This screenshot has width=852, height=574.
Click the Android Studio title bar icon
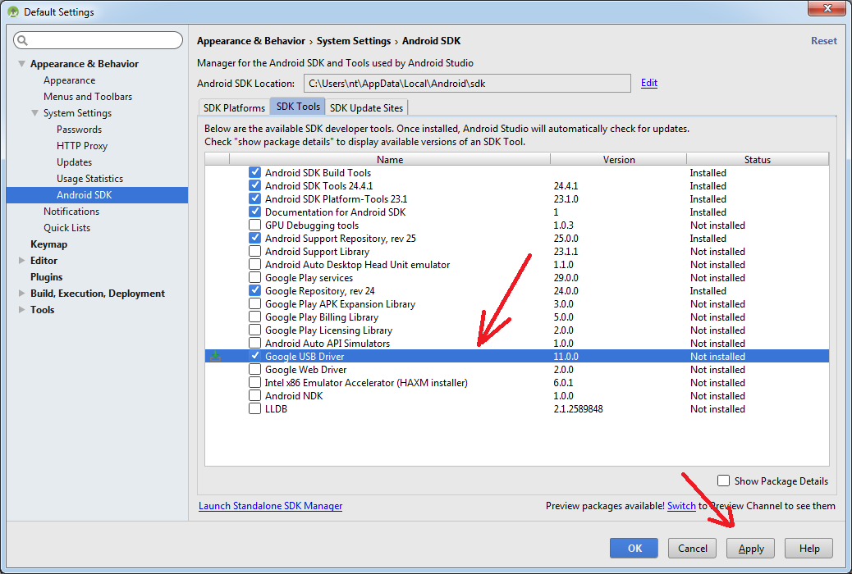coord(13,11)
